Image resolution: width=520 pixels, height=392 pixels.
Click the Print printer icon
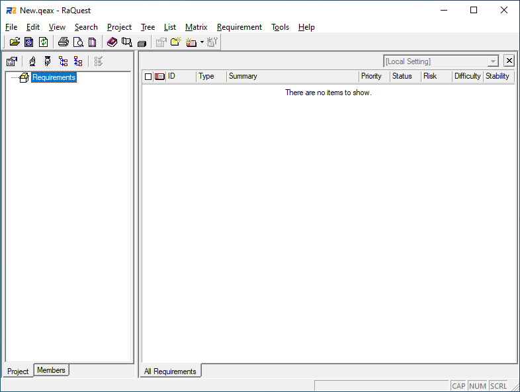click(64, 42)
